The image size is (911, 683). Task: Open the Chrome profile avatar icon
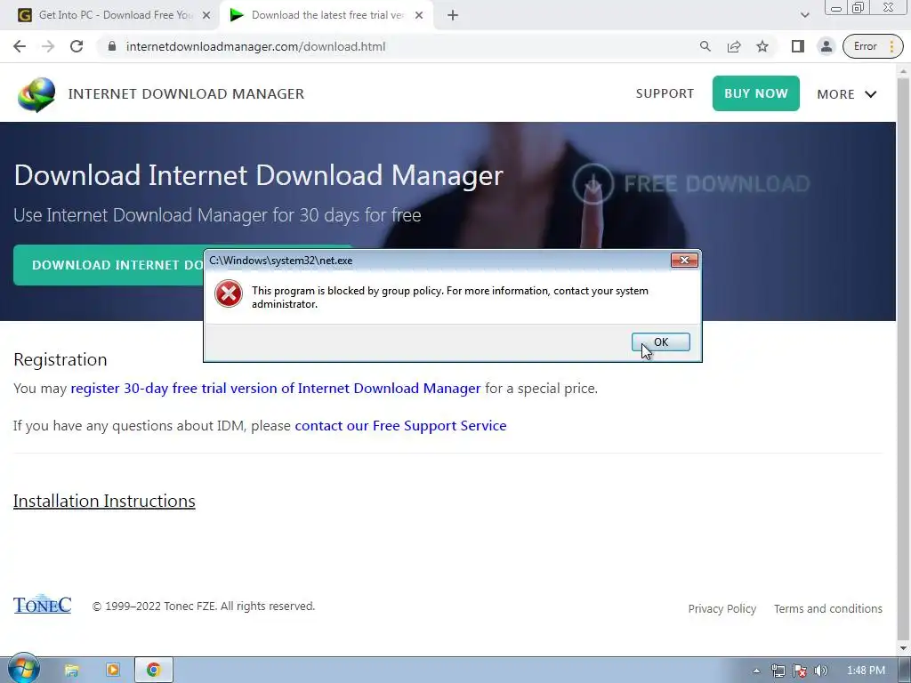[x=826, y=46]
